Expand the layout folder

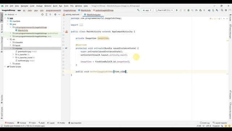pos(11,45)
